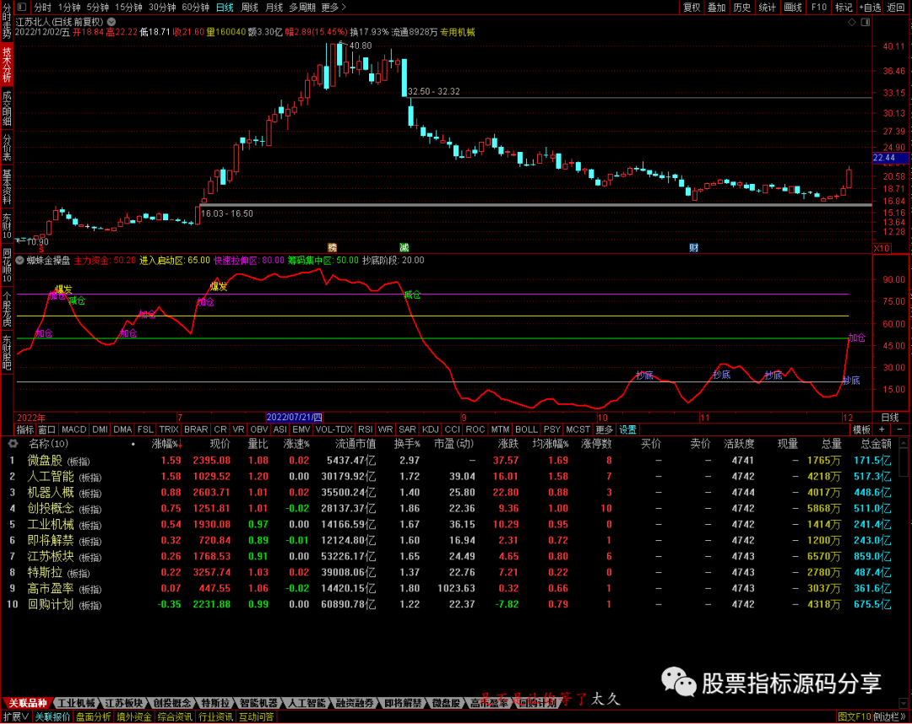Click the round icon before 蜘蛛金操盘
Viewport: 912px width, 724px height.
(19, 260)
